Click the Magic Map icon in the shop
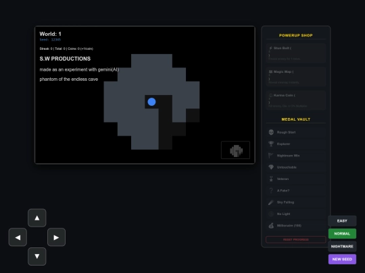 [x=270, y=71]
